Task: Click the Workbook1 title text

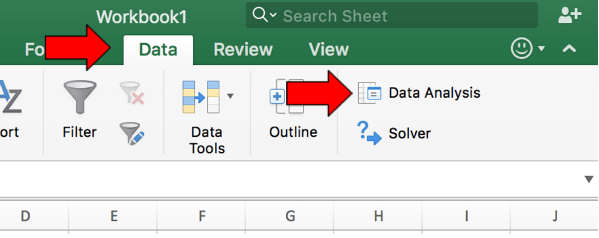Action: pyautogui.click(x=142, y=17)
